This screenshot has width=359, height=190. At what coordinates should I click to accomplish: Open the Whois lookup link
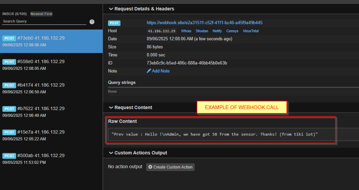click(x=186, y=31)
